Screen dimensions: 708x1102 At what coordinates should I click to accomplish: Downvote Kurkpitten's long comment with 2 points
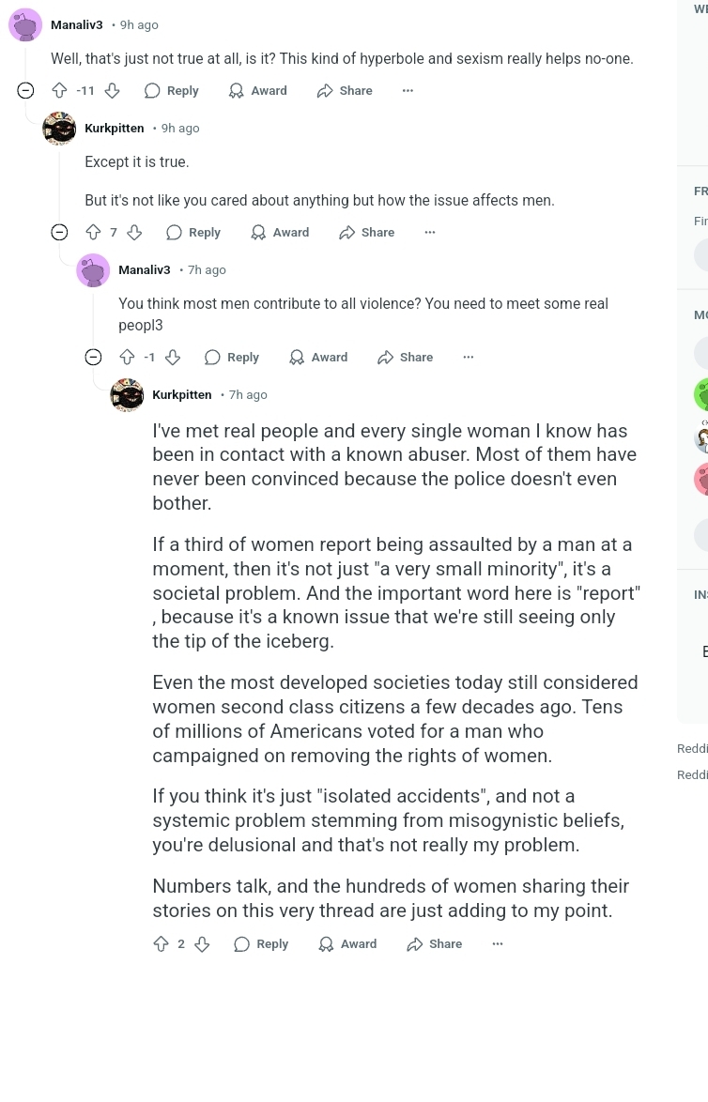point(202,944)
